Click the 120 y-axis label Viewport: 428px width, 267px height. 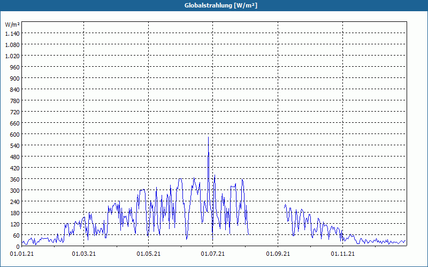pos(15,224)
